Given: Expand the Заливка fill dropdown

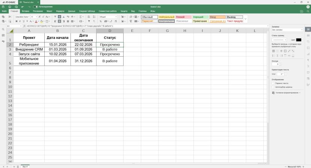Looking at the screenshot, I should tap(287, 30).
